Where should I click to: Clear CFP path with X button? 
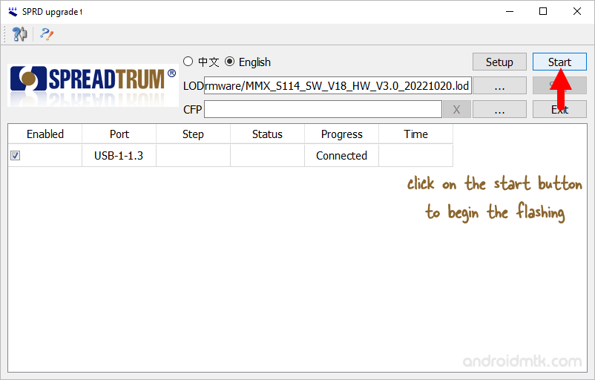456,109
